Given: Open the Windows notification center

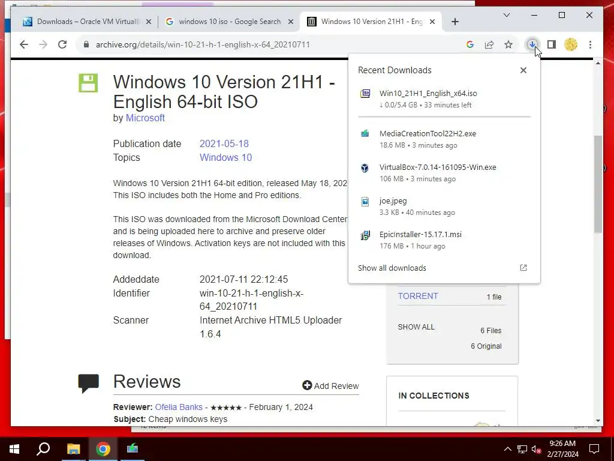Looking at the screenshot, I should [x=594, y=449].
